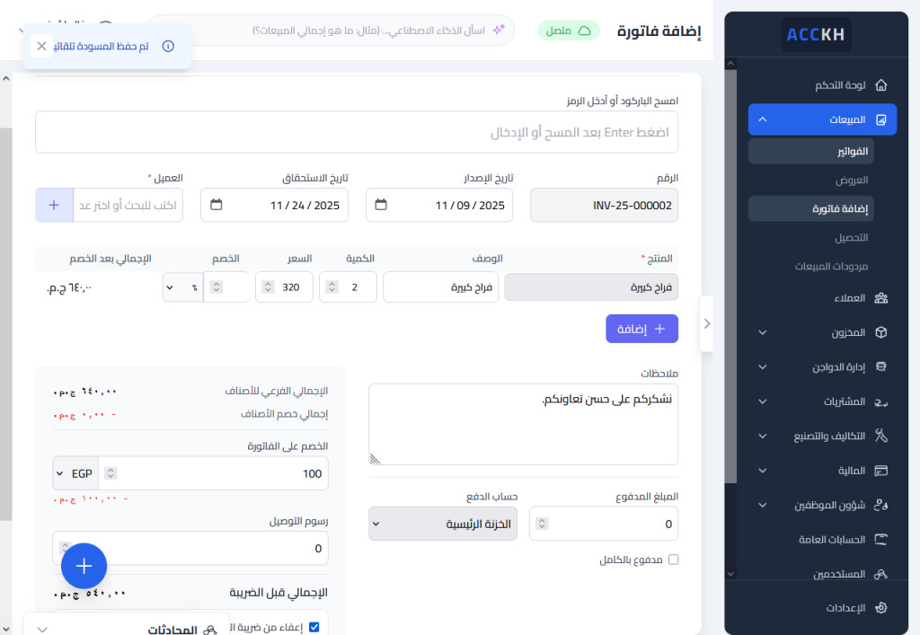Image resolution: width=920 pixels, height=635 pixels.
Task: Click the إضافة add-item button
Action: coord(641,329)
